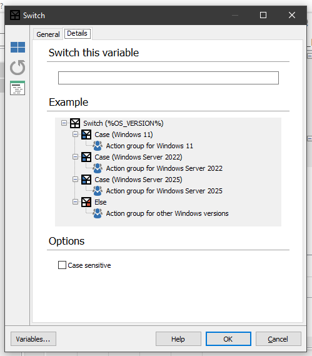
Task: Select Action group for Windows 11 text
Action: click(149, 146)
